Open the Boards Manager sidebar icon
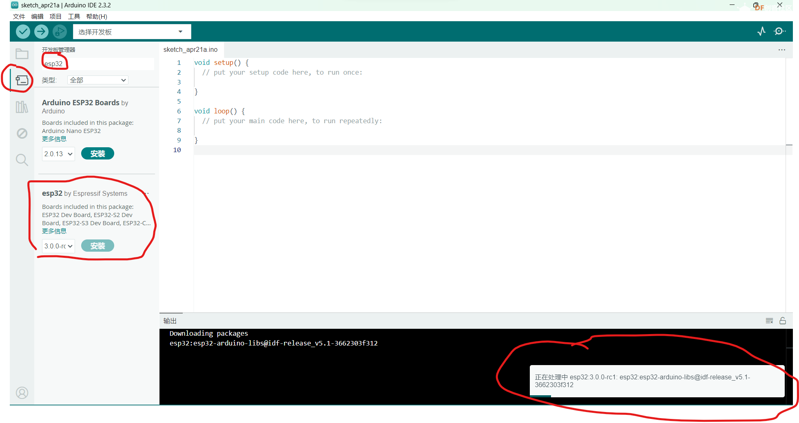 pyautogui.click(x=22, y=80)
